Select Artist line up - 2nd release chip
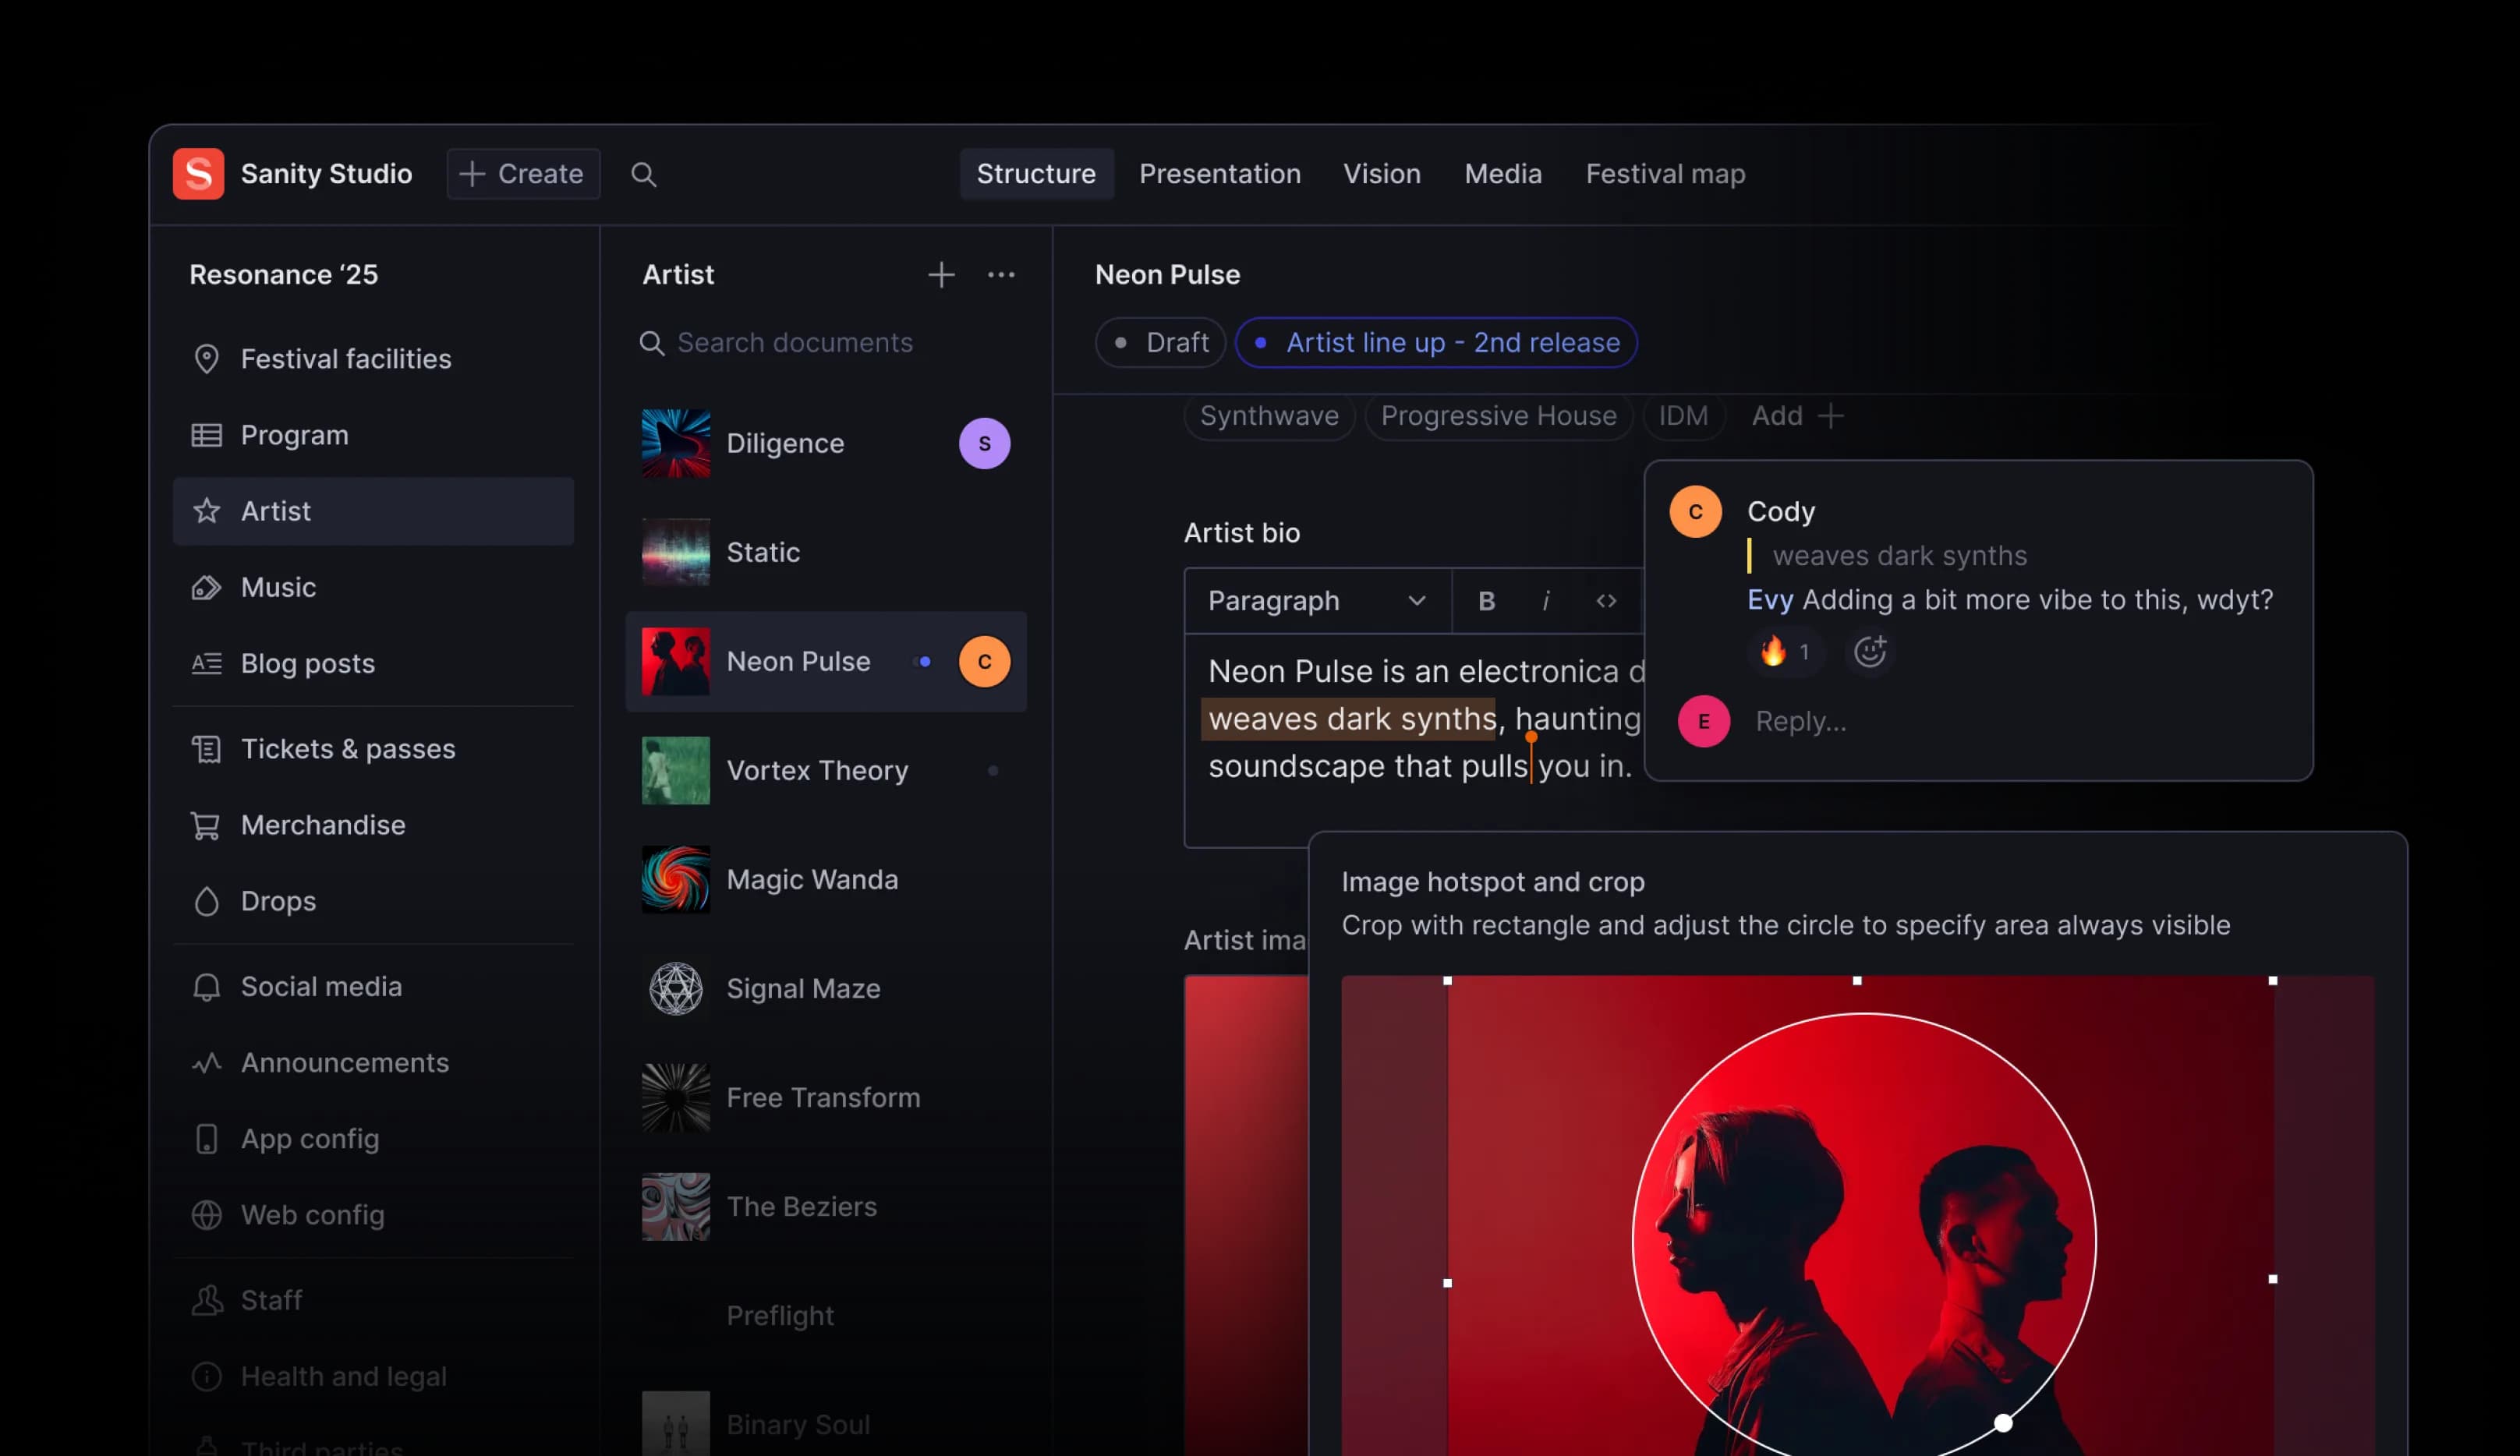This screenshot has width=2520, height=1456. 1436,343
